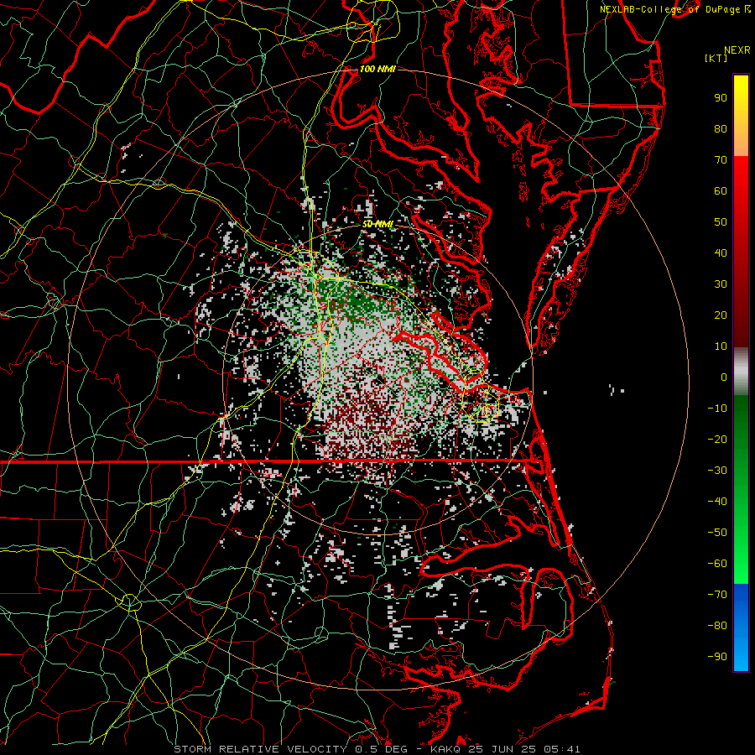Click the -40 value on the velocity scale
The height and width of the screenshot is (755, 755).
[x=717, y=502]
